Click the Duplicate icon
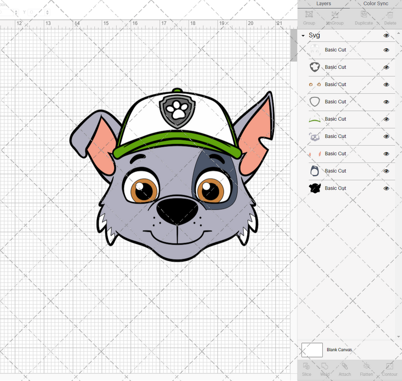The image size is (402, 381). (363, 19)
